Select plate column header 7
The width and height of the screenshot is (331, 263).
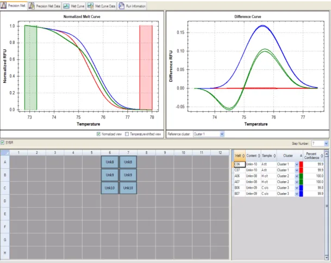click(128, 153)
